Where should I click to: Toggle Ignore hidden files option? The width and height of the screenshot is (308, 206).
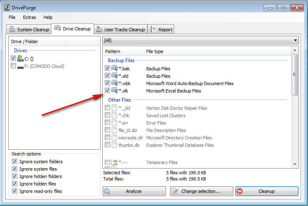click(14, 183)
